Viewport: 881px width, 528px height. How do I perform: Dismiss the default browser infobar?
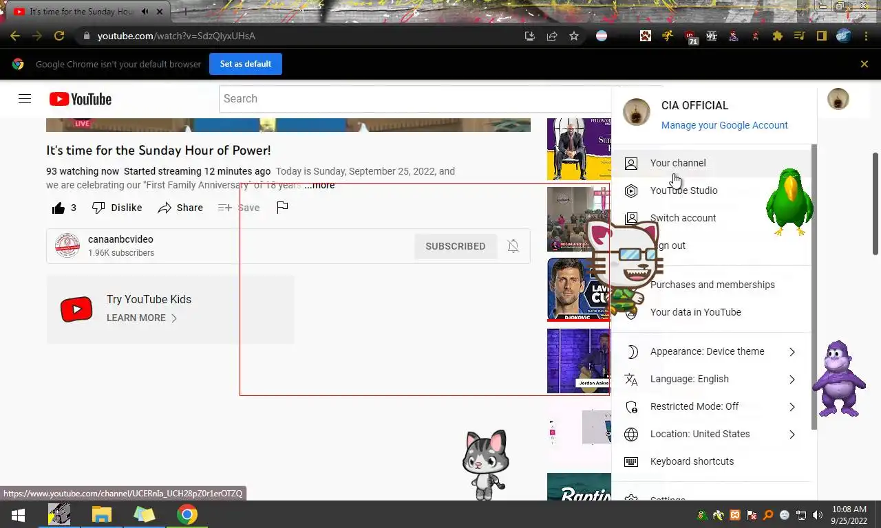coord(864,64)
